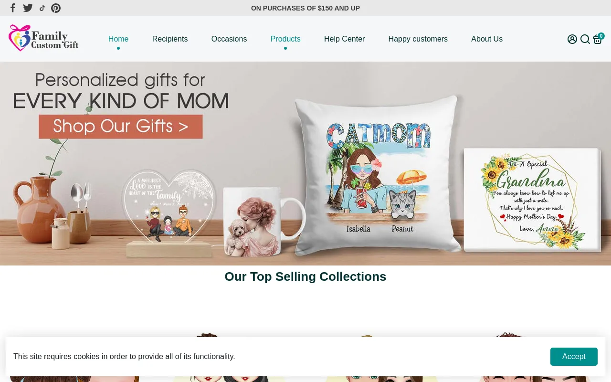Open the About Us page
The image size is (611, 382).
pos(487,39)
